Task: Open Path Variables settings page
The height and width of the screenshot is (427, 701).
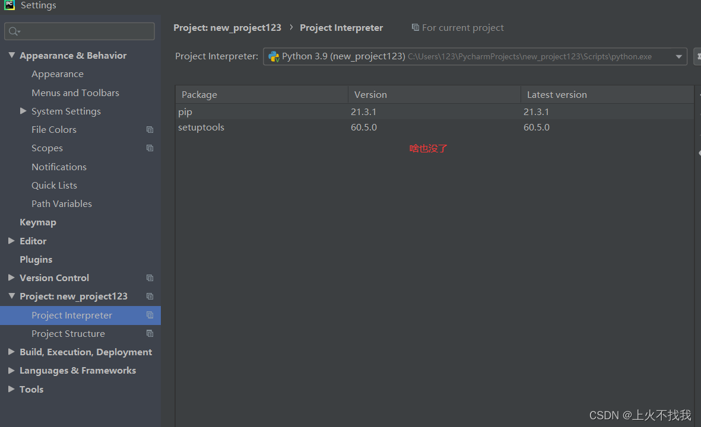Action: click(x=62, y=203)
